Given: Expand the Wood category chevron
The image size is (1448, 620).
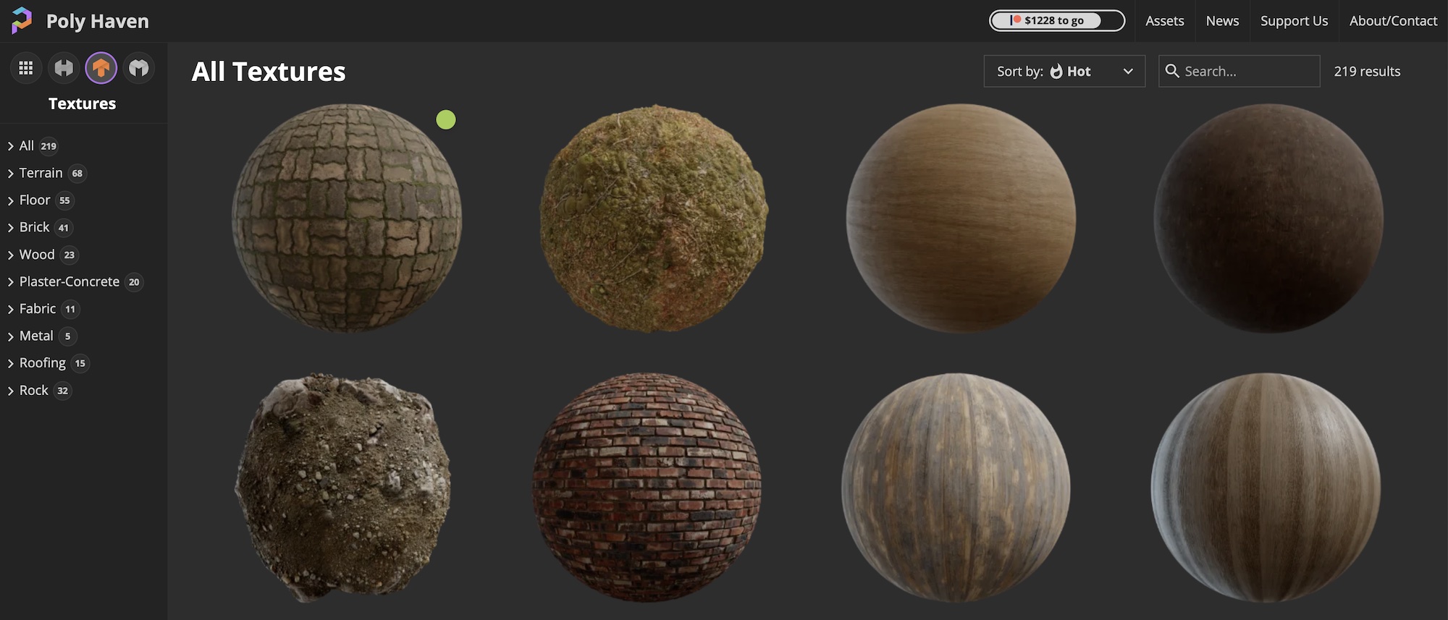Looking at the screenshot, I should (x=10, y=255).
